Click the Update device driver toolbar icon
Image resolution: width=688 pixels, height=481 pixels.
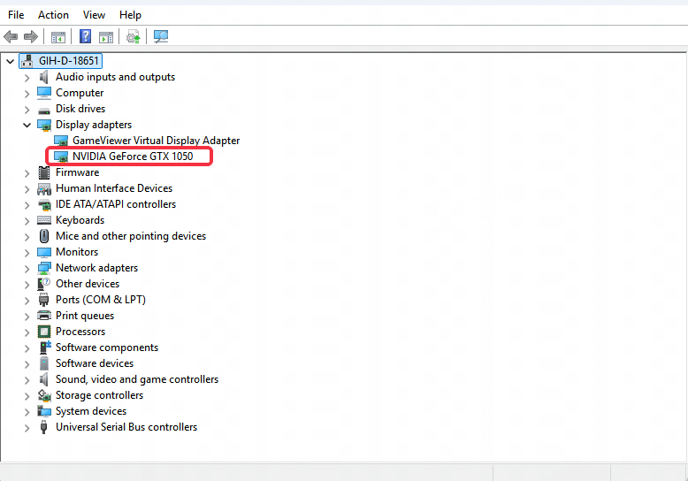tap(133, 36)
